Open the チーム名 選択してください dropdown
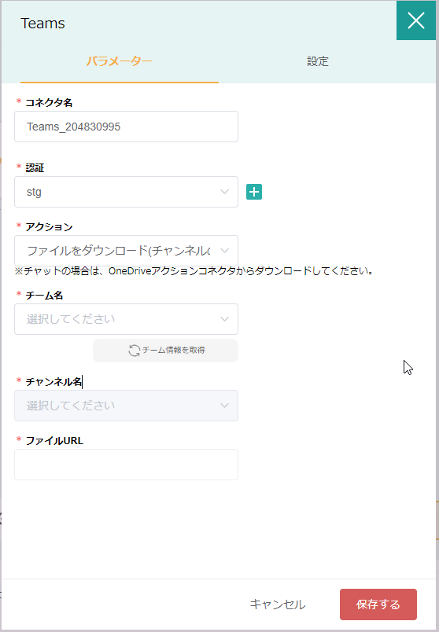The height and width of the screenshot is (632, 439). tap(127, 319)
